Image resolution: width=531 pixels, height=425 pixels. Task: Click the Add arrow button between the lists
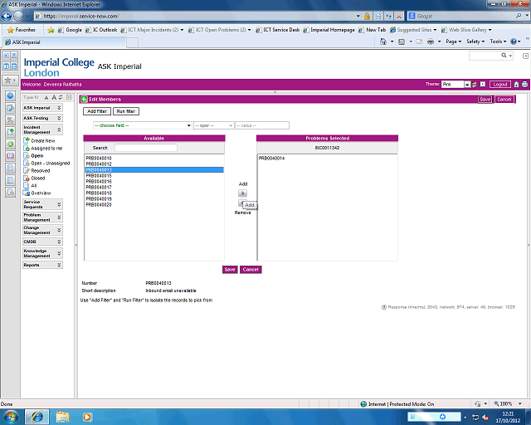(x=242, y=193)
